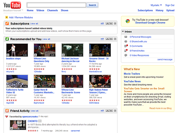Click the YouTube logo
The height and width of the screenshot is (133, 176).
[x=12, y=5]
